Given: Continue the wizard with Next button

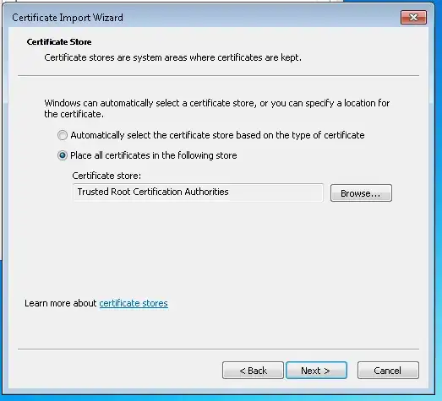Looking at the screenshot, I should click(x=316, y=371).
